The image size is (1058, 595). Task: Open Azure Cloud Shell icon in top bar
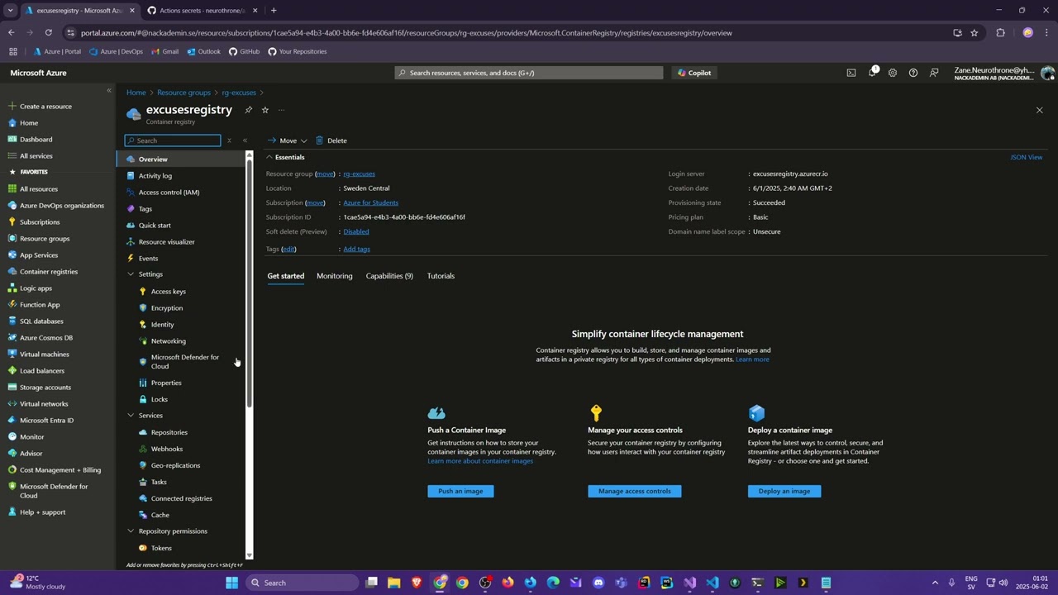click(851, 73)
